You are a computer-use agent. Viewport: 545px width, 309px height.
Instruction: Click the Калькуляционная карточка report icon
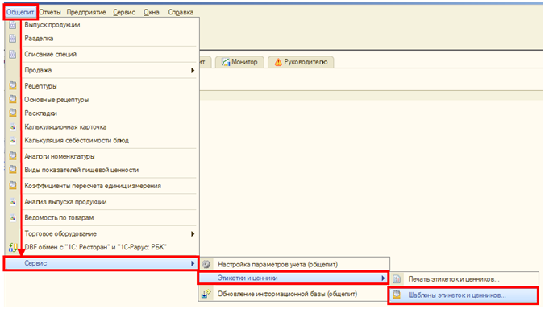click(x=13, y=126)
